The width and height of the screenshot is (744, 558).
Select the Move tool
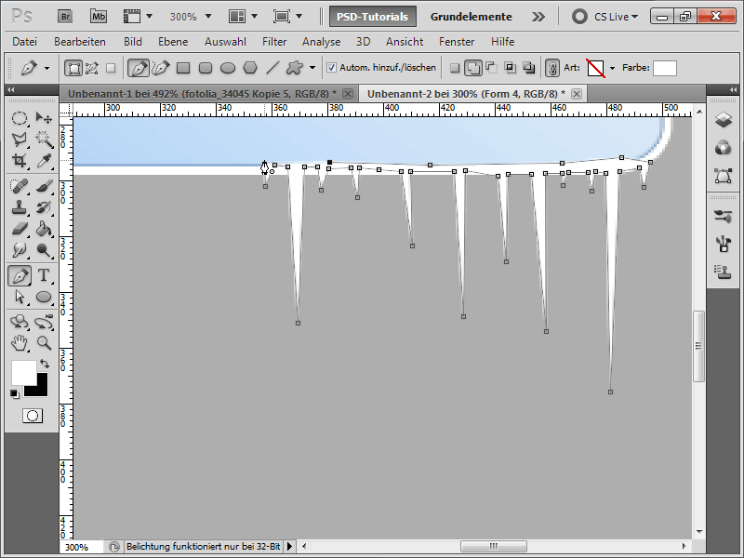click(x=44, y=118)
